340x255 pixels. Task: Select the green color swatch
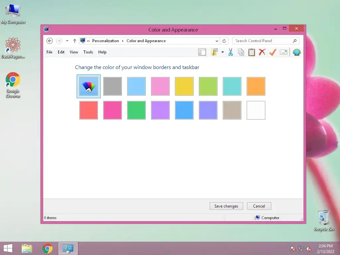pos(136,110)
